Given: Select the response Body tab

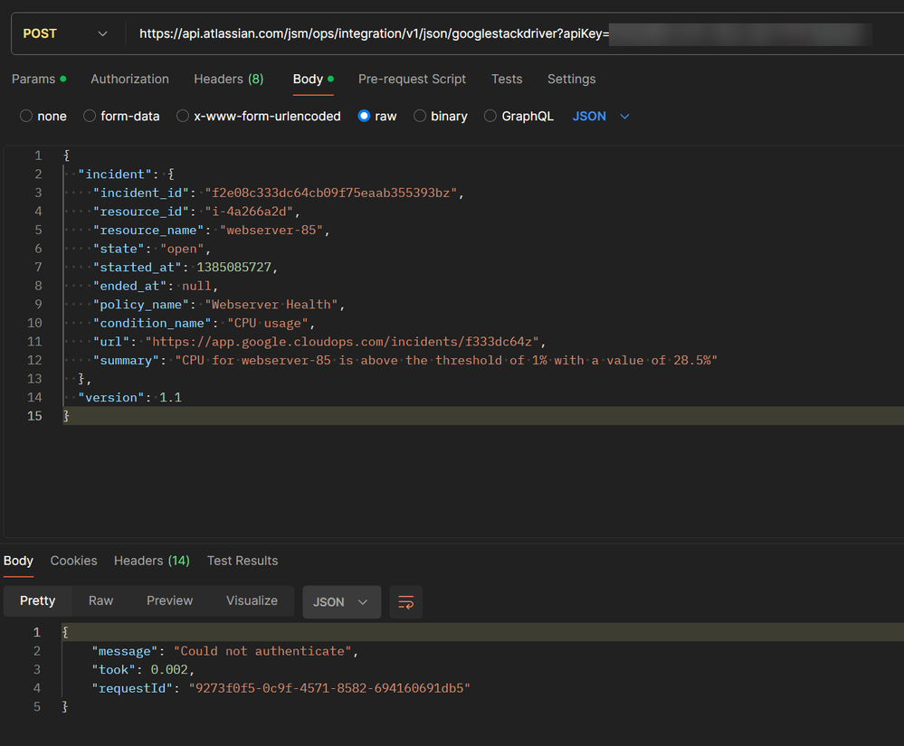Looking at the screenshot, I should coord(18,561).
